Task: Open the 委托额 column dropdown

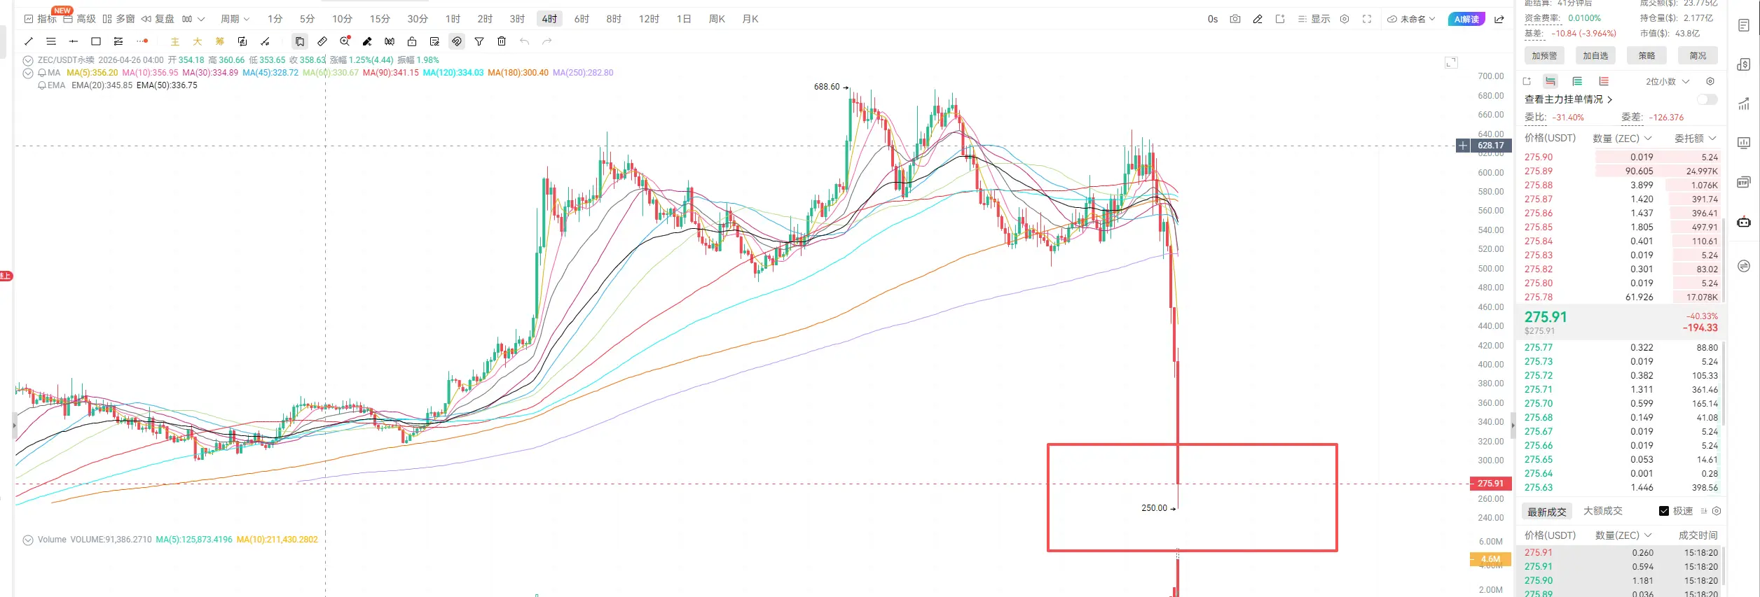Action: coord(1696,139)
